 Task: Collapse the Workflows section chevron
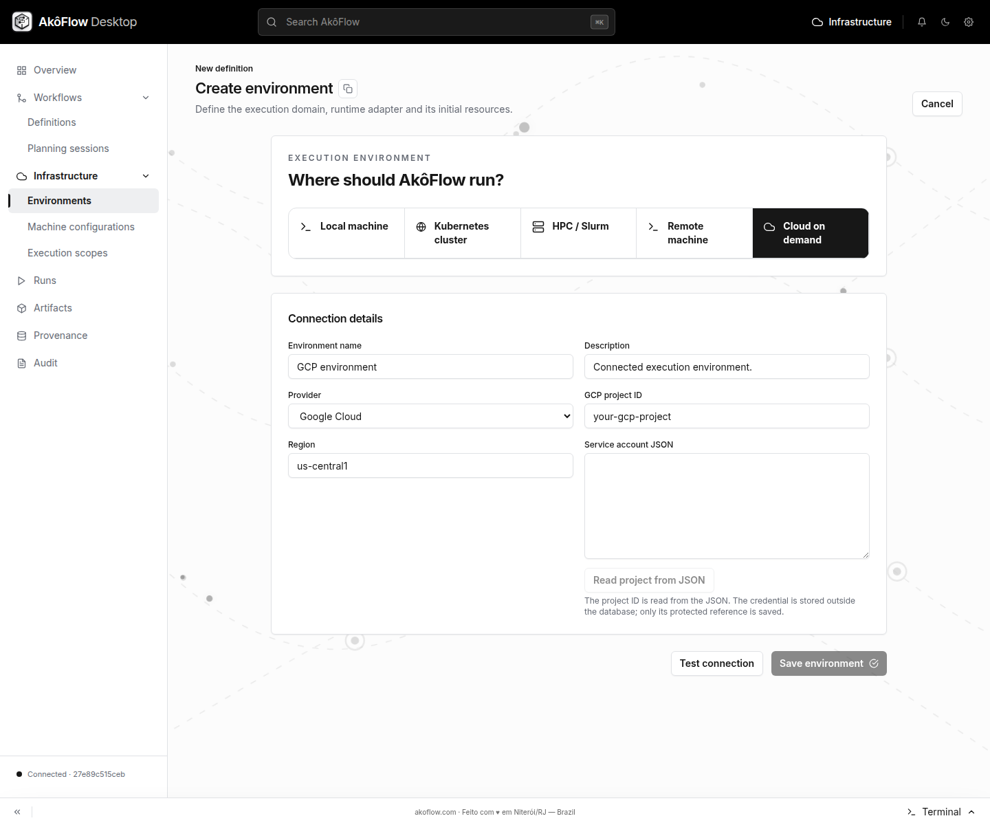(146, 98)
